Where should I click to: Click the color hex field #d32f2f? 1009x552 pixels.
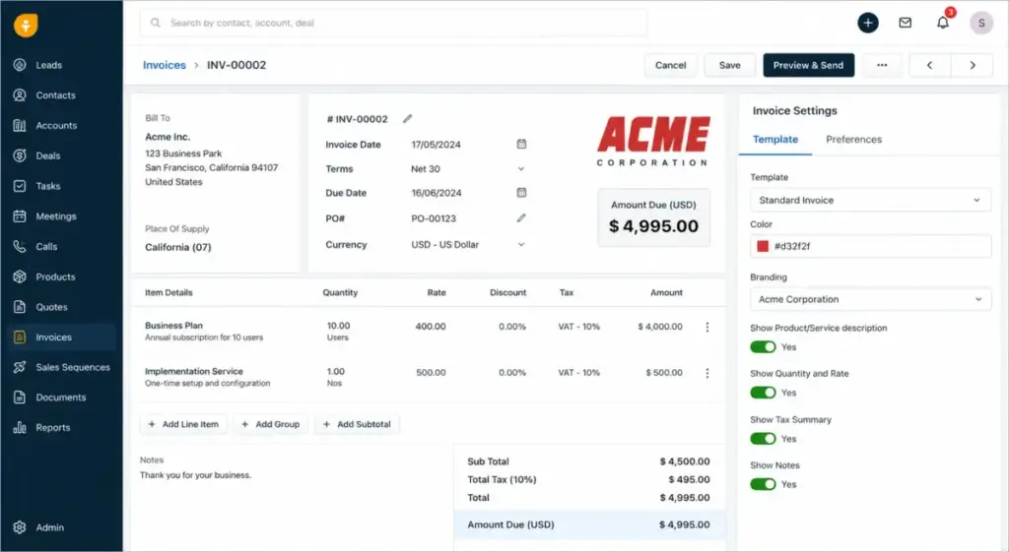870,246
